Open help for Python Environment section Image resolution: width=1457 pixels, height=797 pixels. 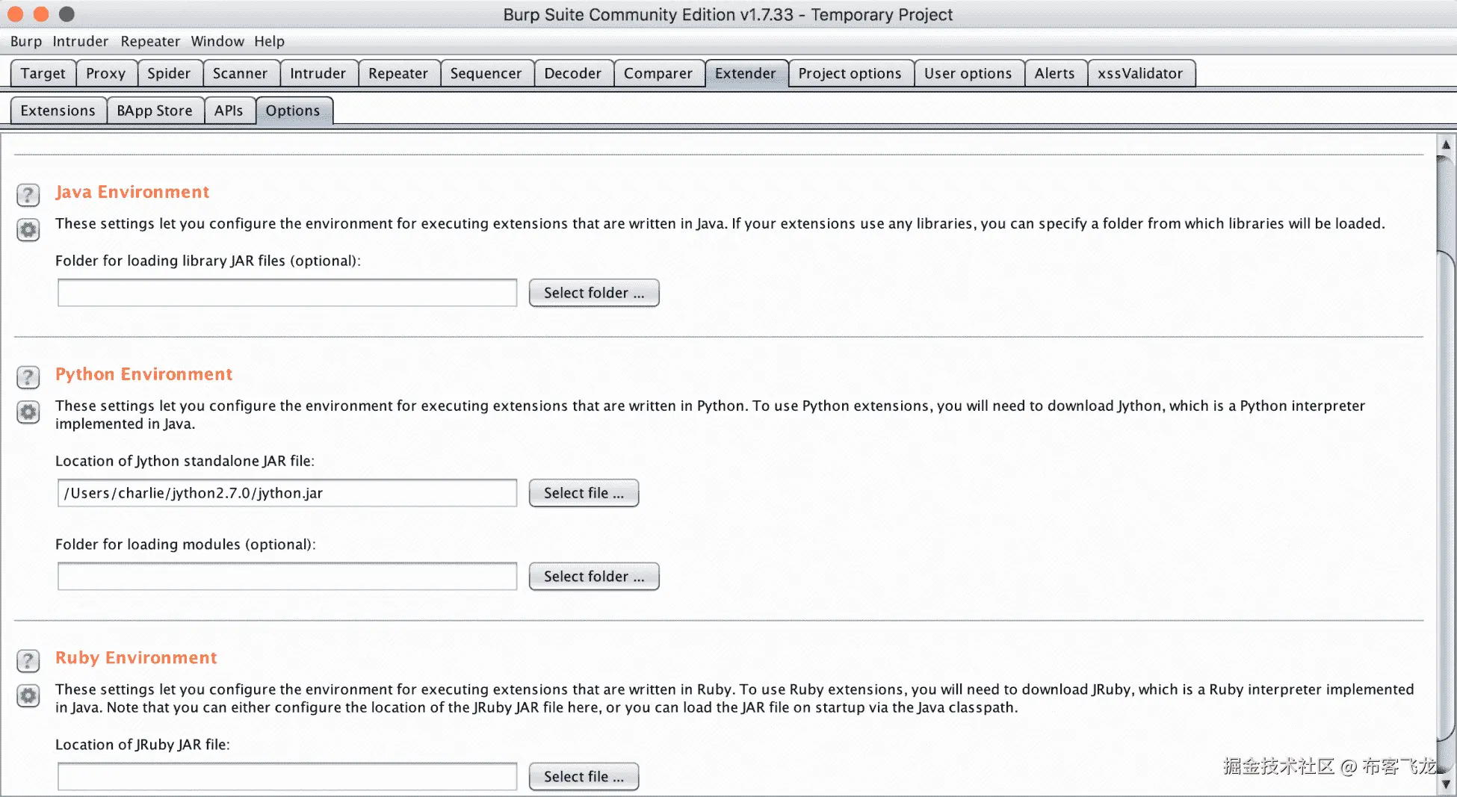(x=28, y=377)
